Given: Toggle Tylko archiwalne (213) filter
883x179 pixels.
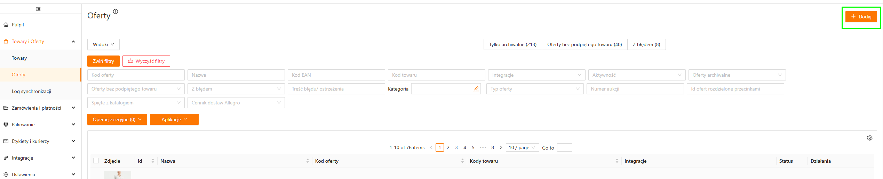Looking at the screenshot, I should coord(512,44).
